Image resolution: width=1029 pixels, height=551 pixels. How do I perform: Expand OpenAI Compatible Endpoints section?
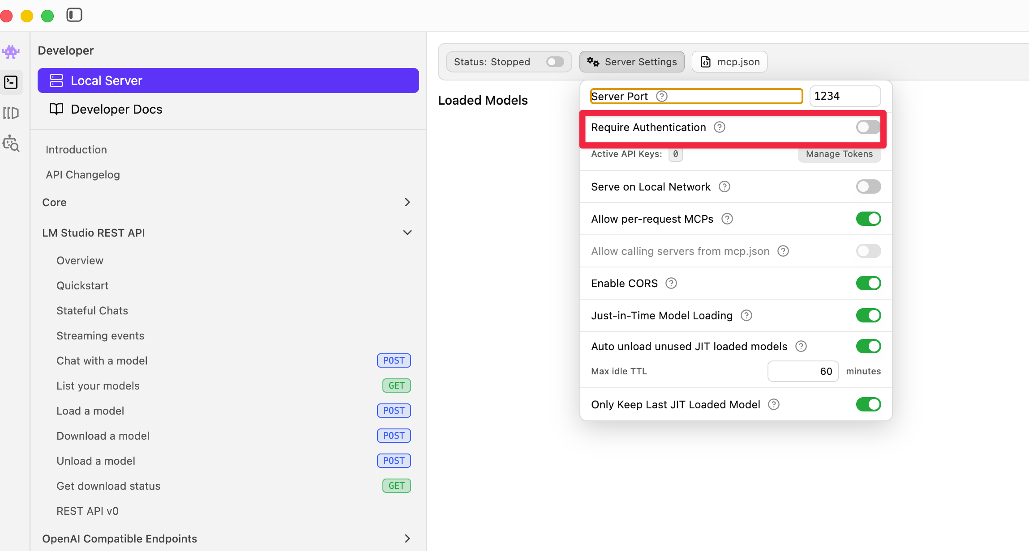point(407,538)
